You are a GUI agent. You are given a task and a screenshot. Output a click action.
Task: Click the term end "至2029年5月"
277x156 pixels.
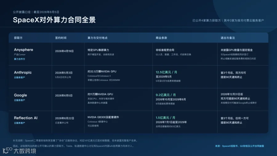pos(164,77)
